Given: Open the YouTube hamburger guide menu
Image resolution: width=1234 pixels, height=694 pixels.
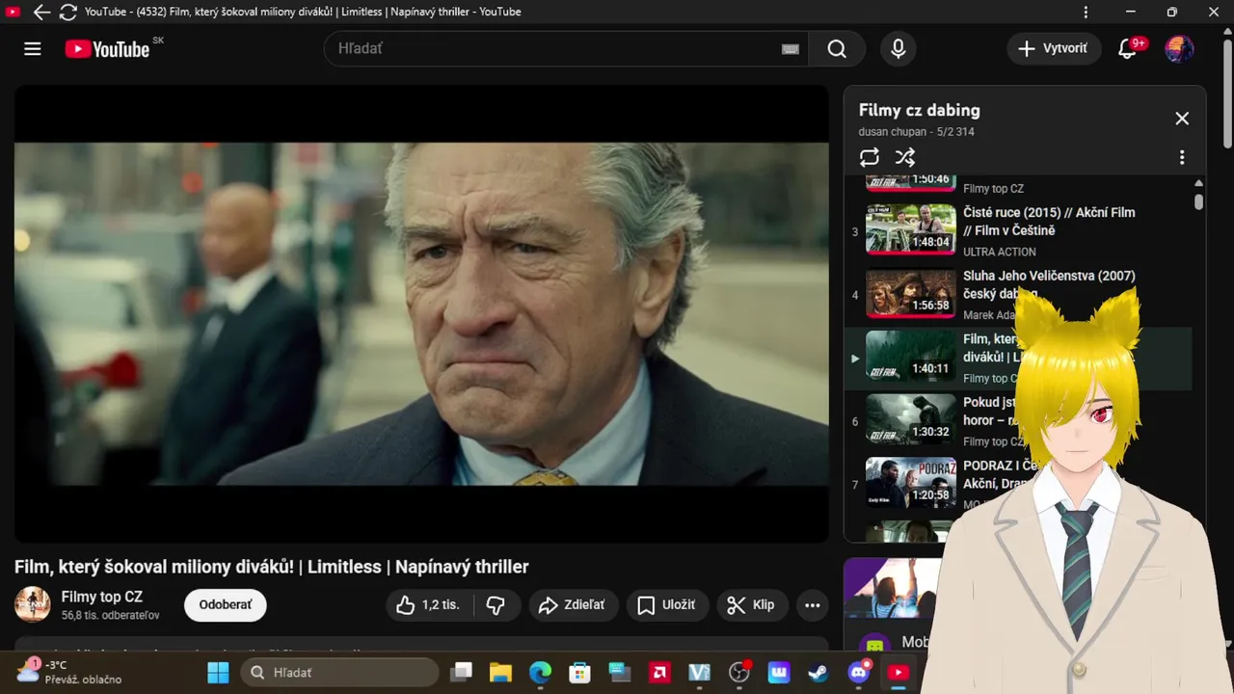Looking at the screenshot, I should [x=33, y=49].
